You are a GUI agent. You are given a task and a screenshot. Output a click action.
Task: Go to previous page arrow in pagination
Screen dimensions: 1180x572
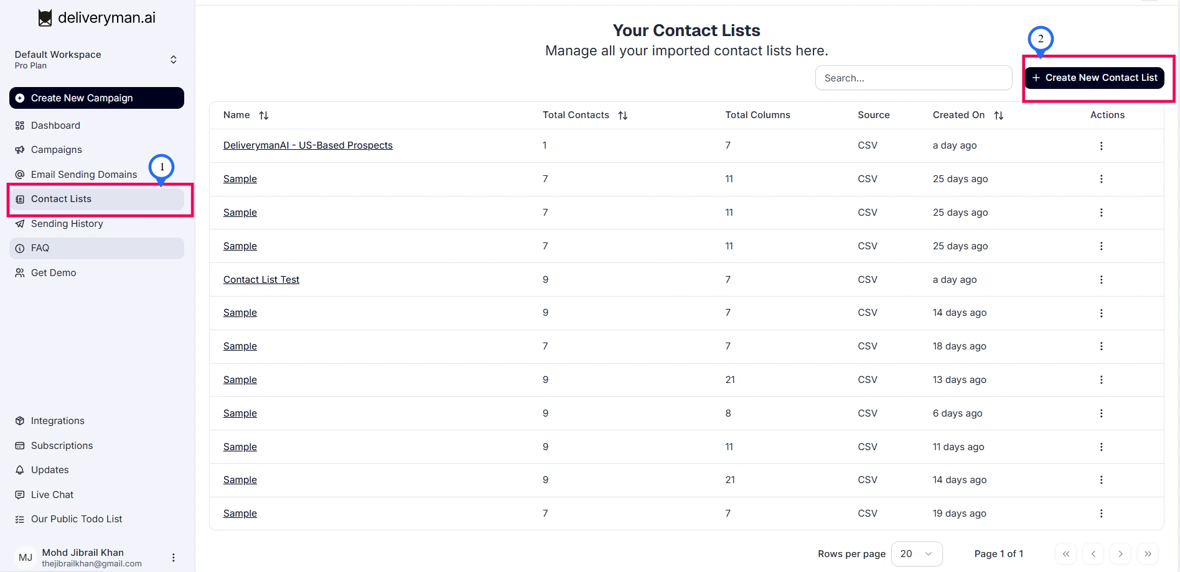click(1093, 554)
